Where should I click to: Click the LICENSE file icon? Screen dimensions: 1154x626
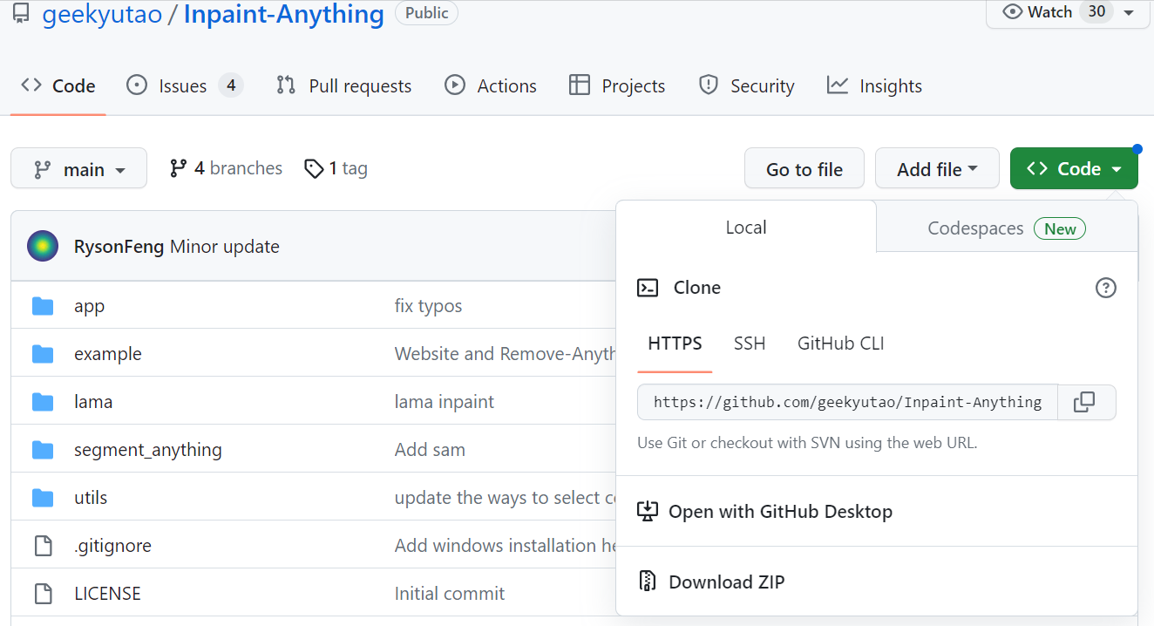click(x=43, y=594)
